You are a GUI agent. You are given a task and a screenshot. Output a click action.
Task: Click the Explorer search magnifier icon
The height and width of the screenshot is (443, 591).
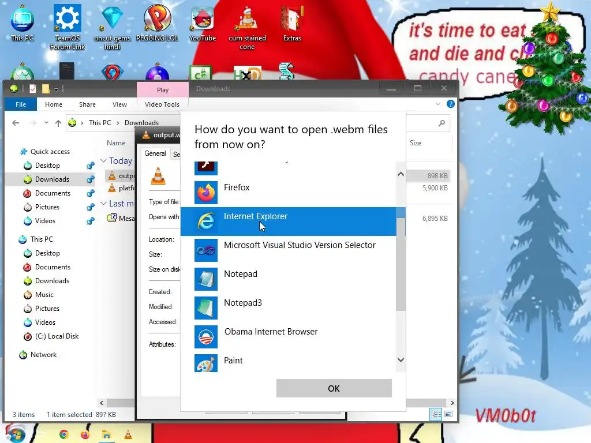(442, 123)
